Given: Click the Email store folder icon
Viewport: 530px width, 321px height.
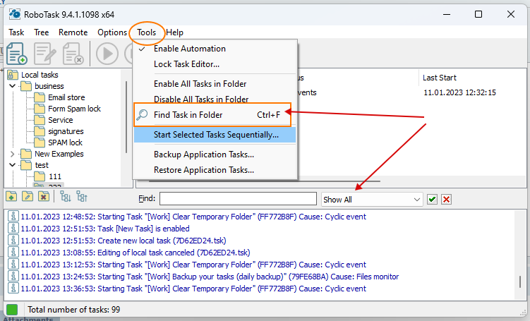Looking at the screenshot, I should [40, 97].
